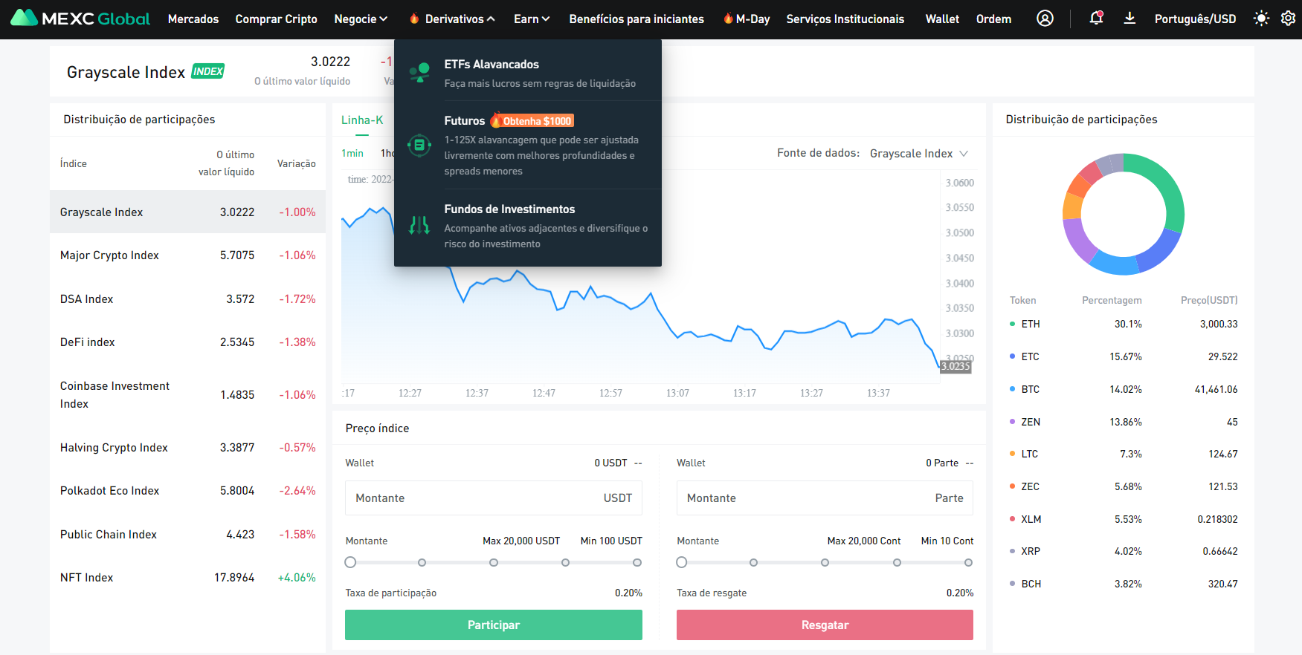Viewport: 1302px width, 655px height.
Task: Select the Public Chain Index row
Action: 187,534
